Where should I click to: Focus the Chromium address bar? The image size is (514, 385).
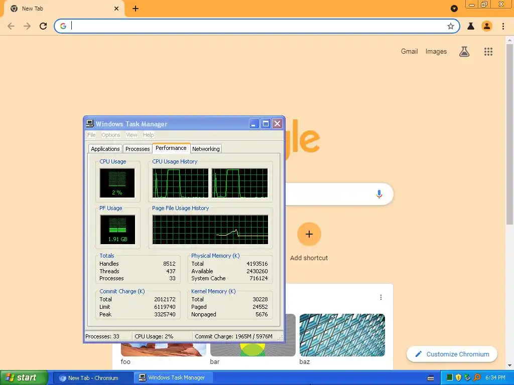click(x=257, y=26)
